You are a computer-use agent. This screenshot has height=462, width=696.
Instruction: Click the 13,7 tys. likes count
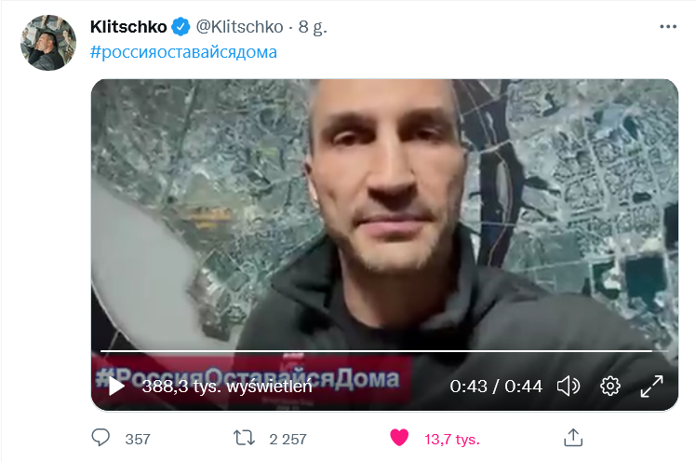pos(452,440)
